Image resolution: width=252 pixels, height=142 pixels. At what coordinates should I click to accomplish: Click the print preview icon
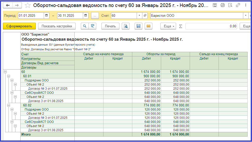[x=126, y=26]
